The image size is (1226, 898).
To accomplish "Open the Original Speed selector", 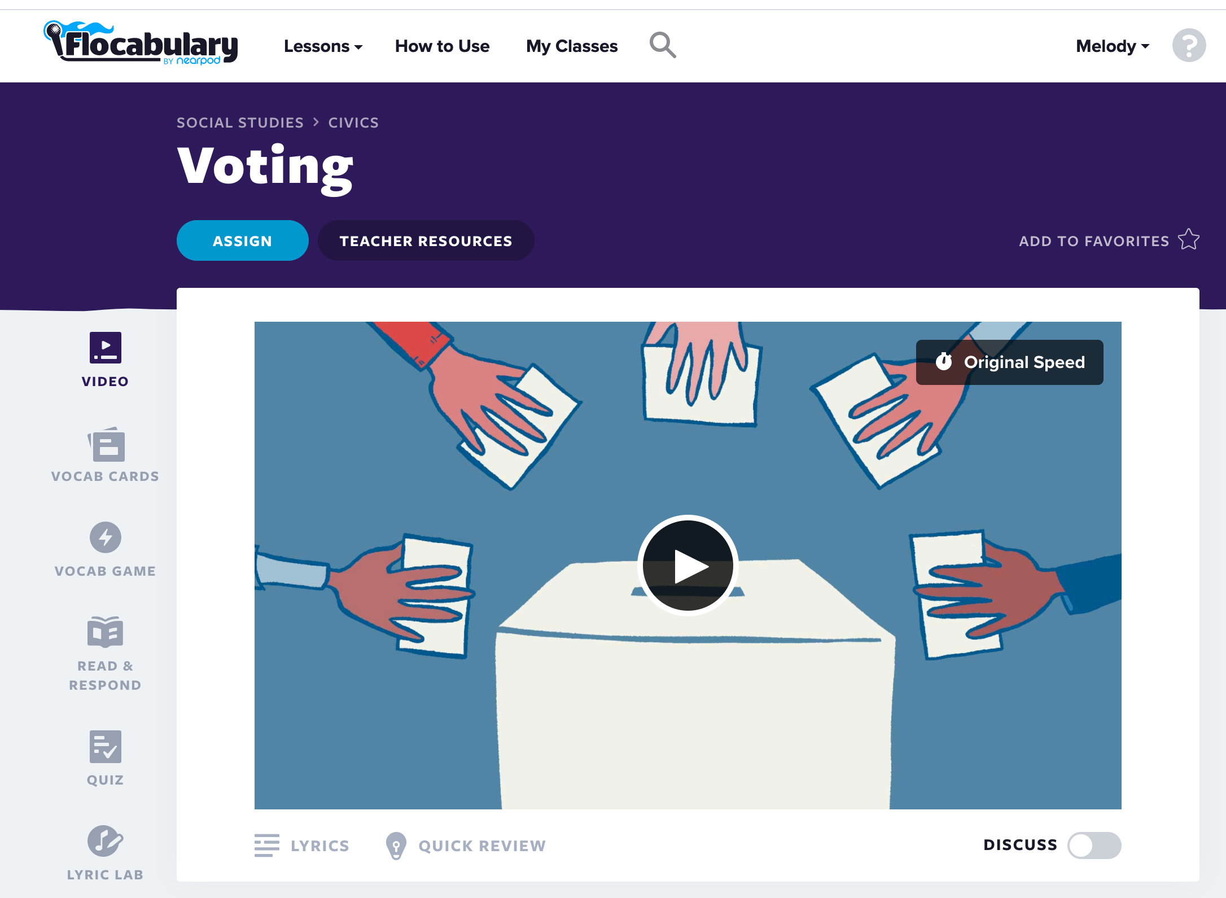I will (1009, 362).
